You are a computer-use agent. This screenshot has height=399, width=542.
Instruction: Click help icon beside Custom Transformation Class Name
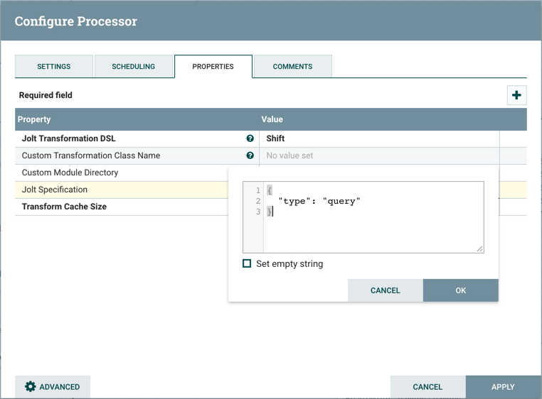tap(250, 155)
